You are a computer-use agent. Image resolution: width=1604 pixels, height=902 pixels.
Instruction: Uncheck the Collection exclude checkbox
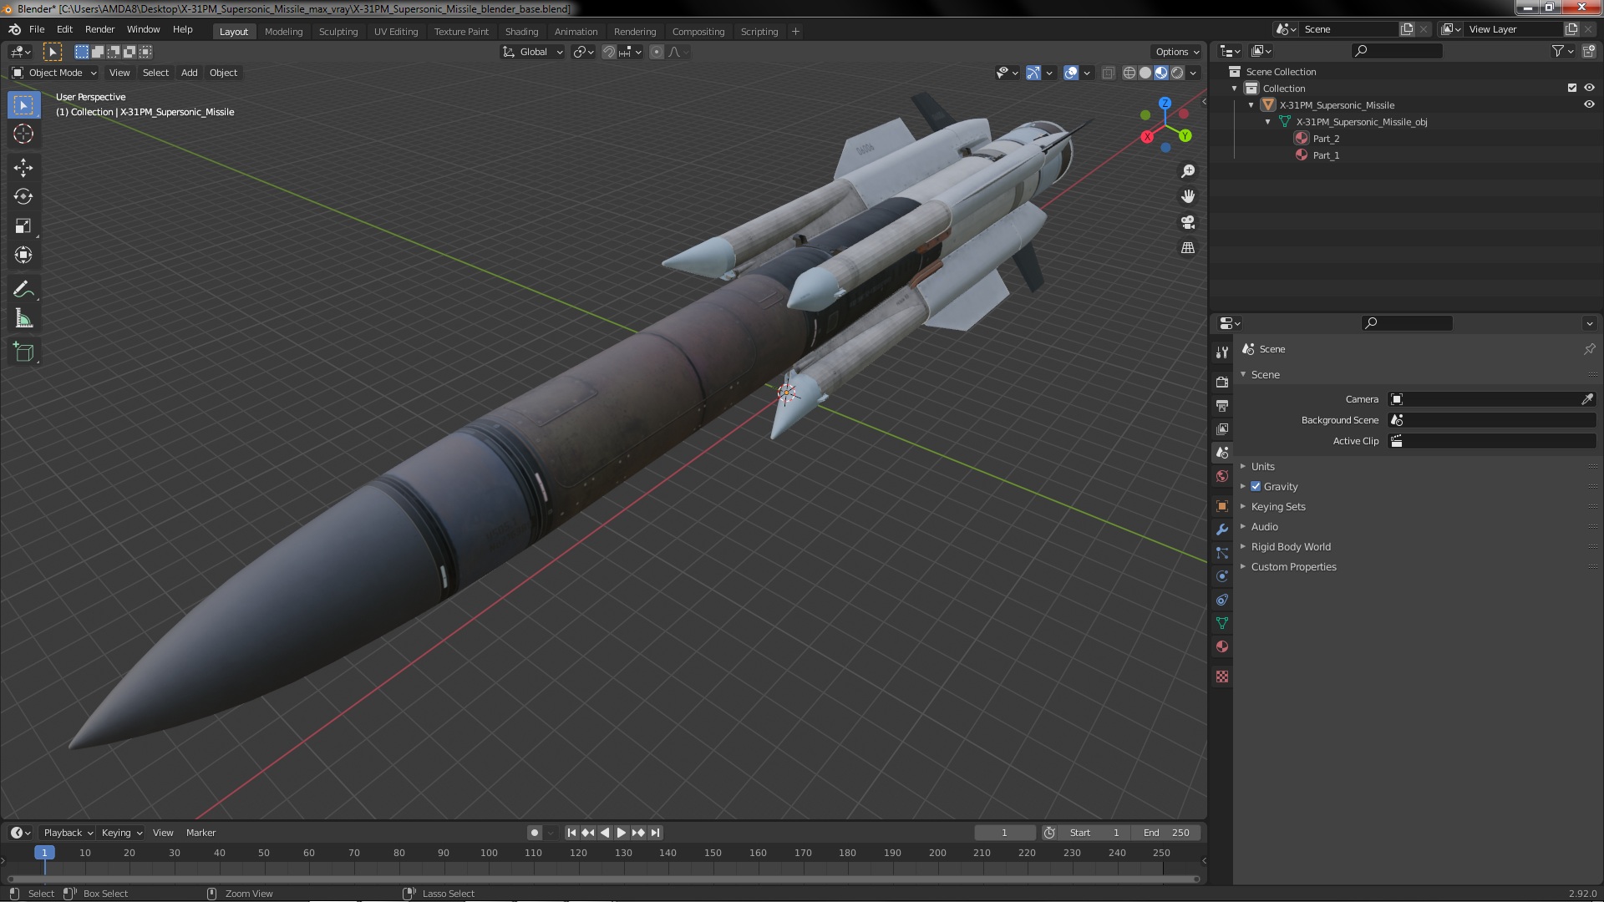coord(1572,88)
